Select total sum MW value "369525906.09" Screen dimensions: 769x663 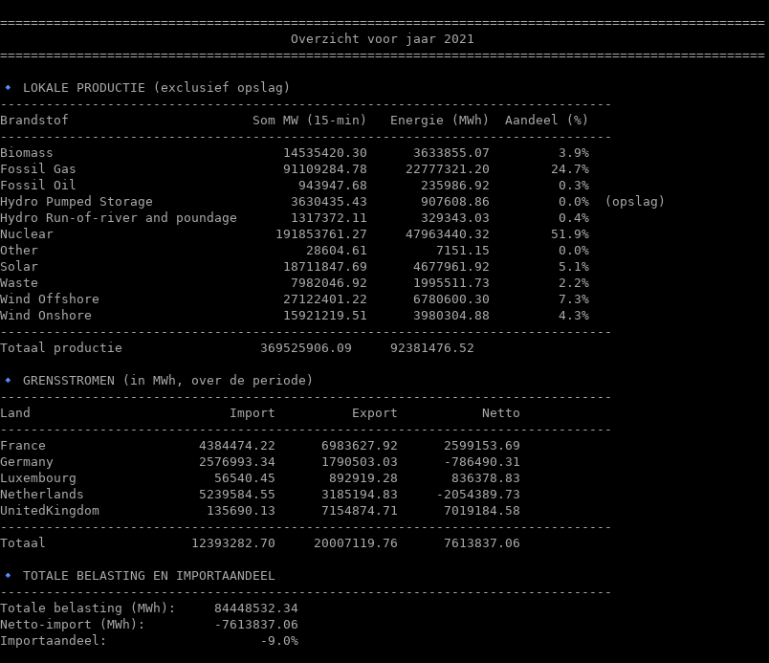tap(306, 348)
